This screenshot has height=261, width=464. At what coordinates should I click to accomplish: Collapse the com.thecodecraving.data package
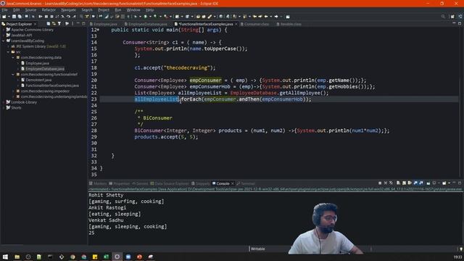13,57
